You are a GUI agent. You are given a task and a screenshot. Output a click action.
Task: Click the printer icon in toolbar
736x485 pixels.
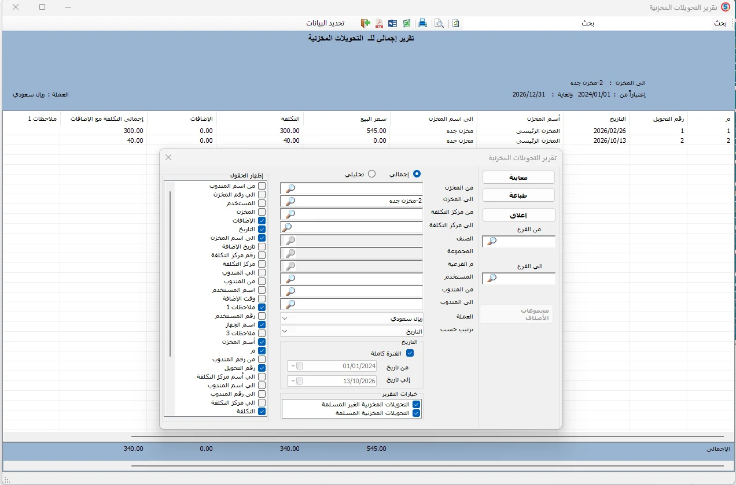click(x=423, y=23)
